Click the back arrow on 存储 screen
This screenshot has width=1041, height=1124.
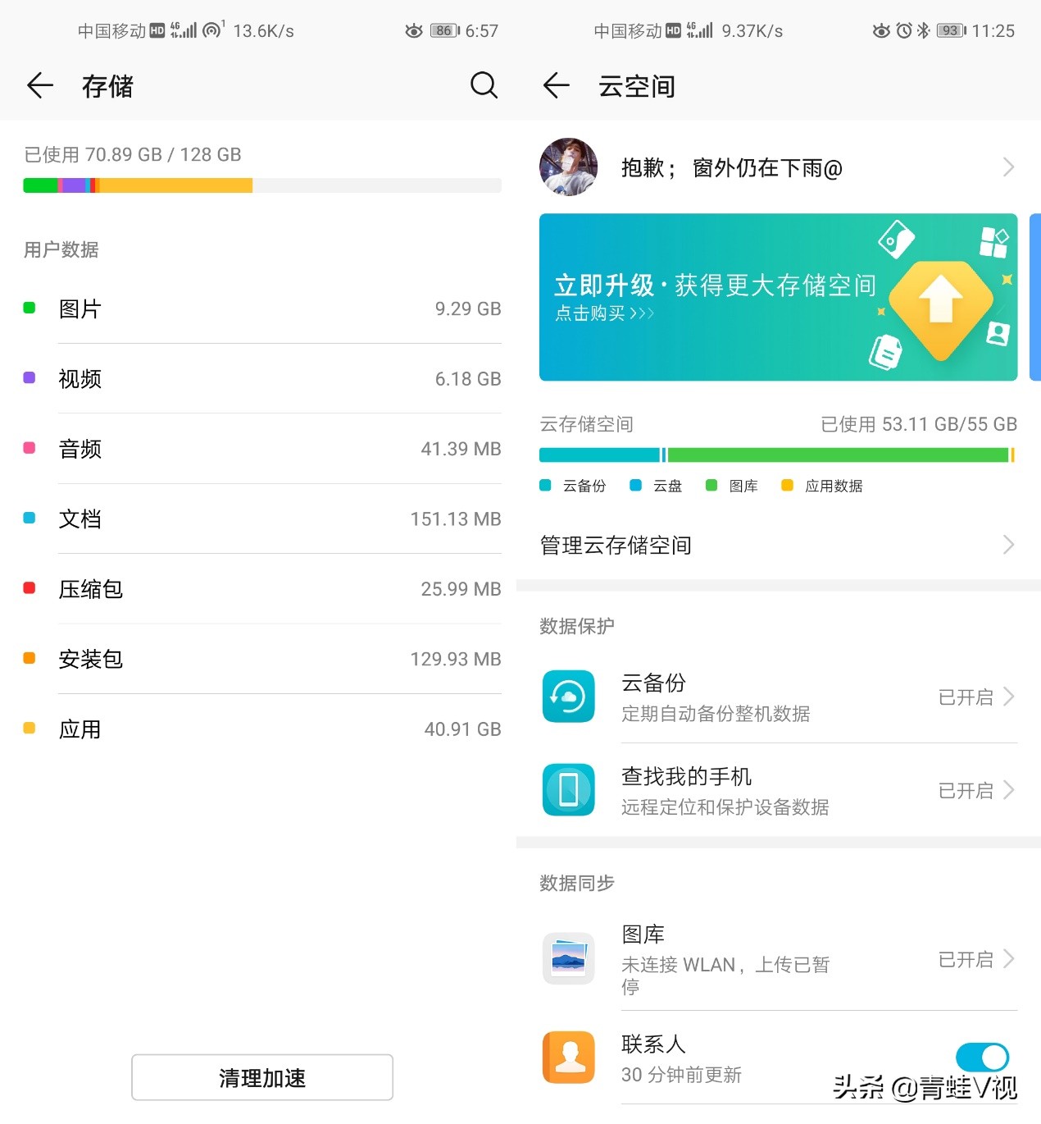[x=39, y=85]
